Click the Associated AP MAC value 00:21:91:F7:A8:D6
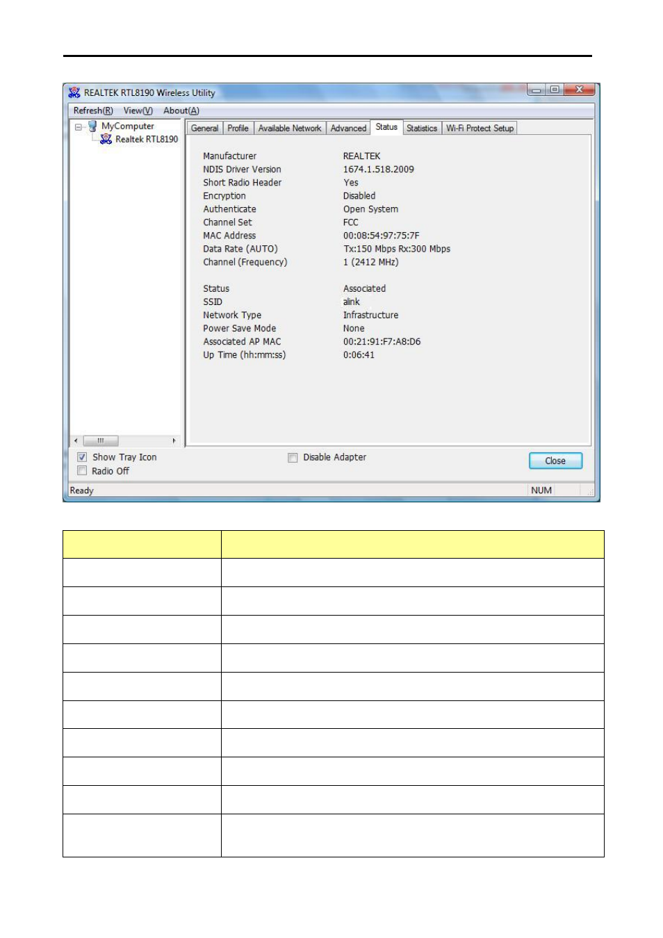 382,342
